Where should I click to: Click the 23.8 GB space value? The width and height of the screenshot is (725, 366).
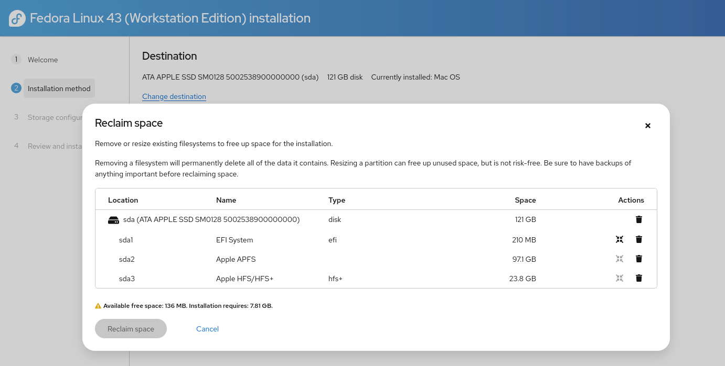[523, 279]
